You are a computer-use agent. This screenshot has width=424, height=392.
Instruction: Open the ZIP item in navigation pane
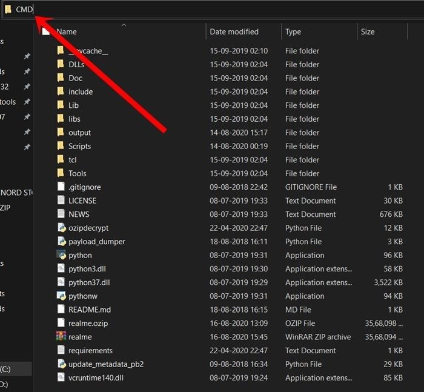[x=5, y=208]
